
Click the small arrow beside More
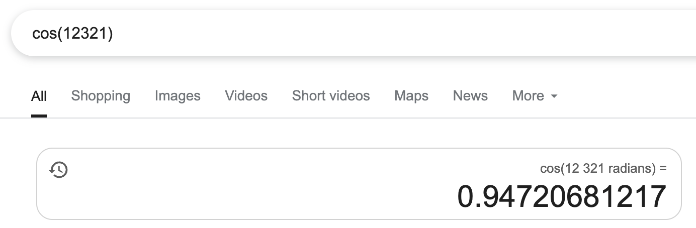554,96
